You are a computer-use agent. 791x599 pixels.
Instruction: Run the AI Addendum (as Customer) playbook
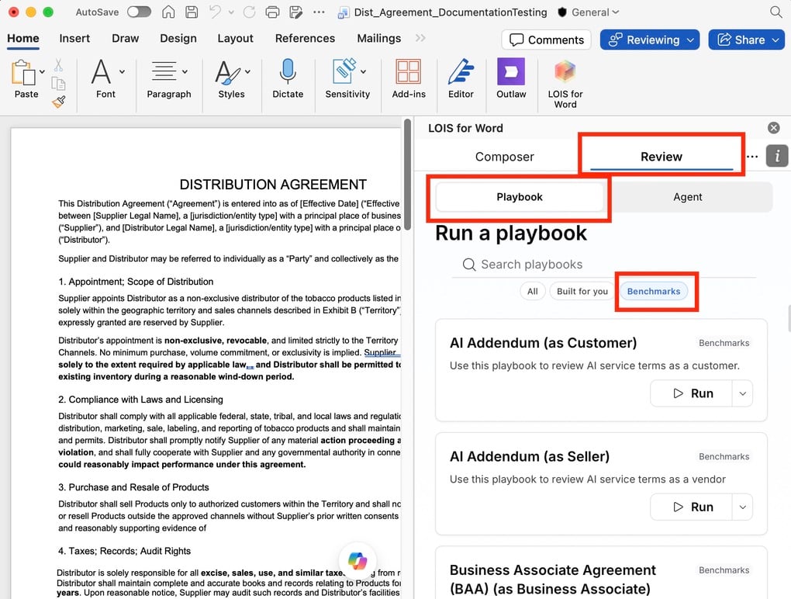pos(691,393)
